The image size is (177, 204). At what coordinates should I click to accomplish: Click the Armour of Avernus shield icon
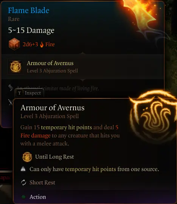click(x=16, y=67)
